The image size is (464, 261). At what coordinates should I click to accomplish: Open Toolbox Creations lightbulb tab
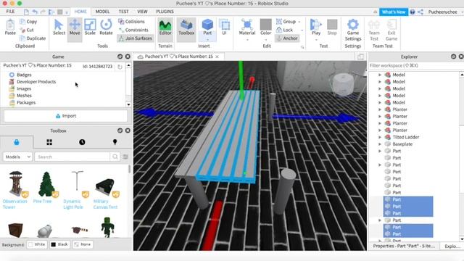(115, 142)
